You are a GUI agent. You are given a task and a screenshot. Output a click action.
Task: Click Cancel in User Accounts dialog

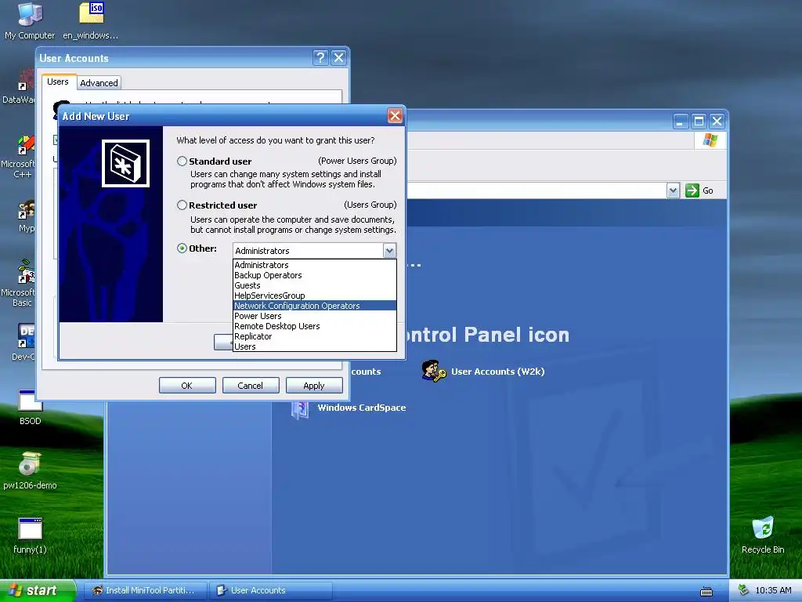[x=251, y=386]
